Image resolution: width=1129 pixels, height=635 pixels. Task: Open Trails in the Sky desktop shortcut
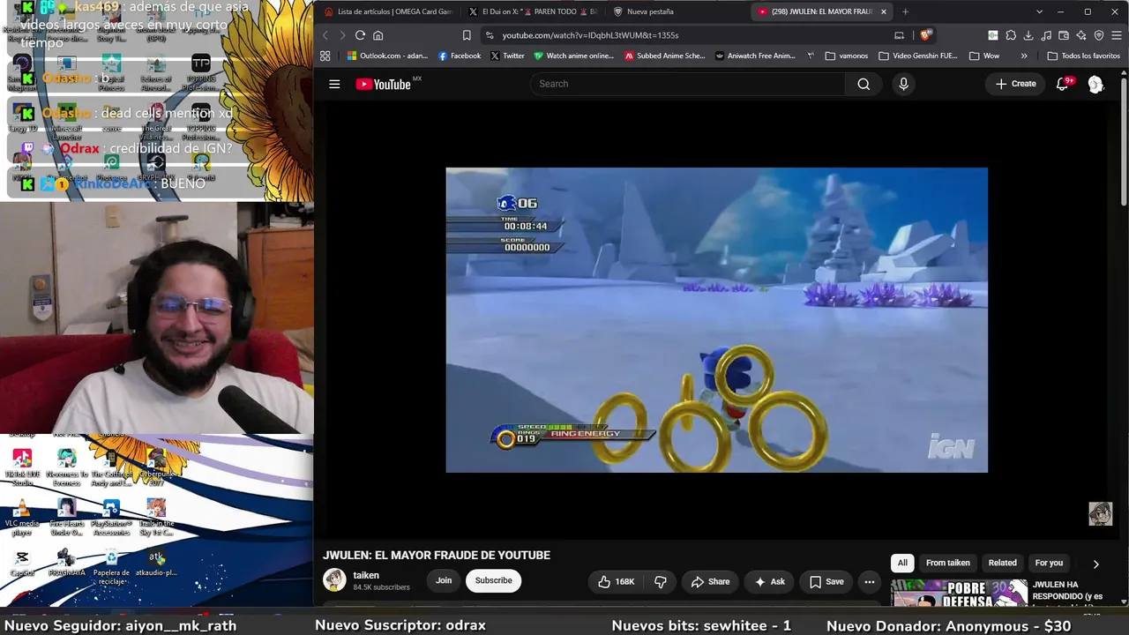coord(156,518)
